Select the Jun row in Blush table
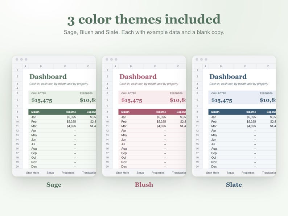Screen dimensions: 288x216 tap(152, 140)
